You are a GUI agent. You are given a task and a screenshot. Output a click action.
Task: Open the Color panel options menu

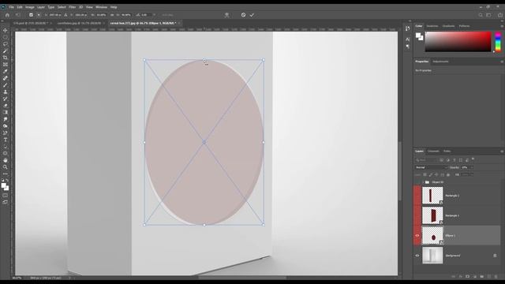point(502,26)
